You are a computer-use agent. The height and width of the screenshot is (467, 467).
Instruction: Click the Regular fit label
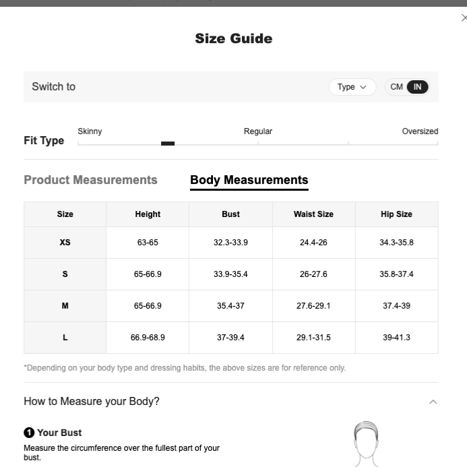pyautogui.click(x=258, y=131)
